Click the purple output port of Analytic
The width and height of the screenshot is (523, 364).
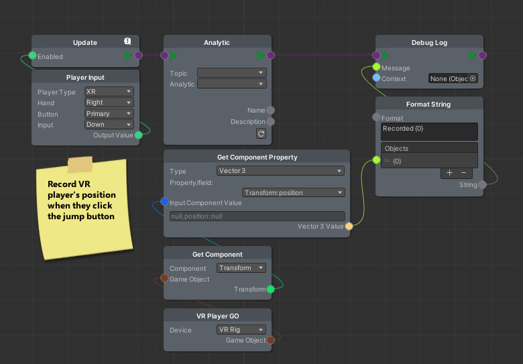click(x=270, y=56)
